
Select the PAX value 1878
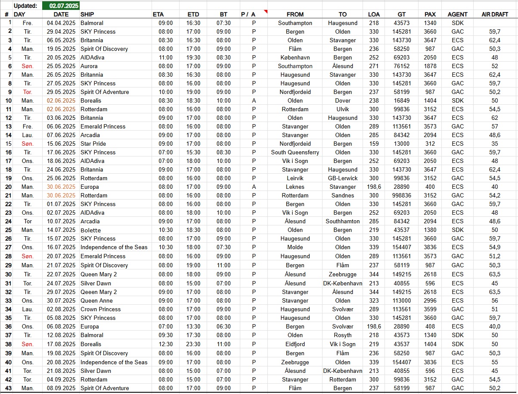tap(430, 66)
